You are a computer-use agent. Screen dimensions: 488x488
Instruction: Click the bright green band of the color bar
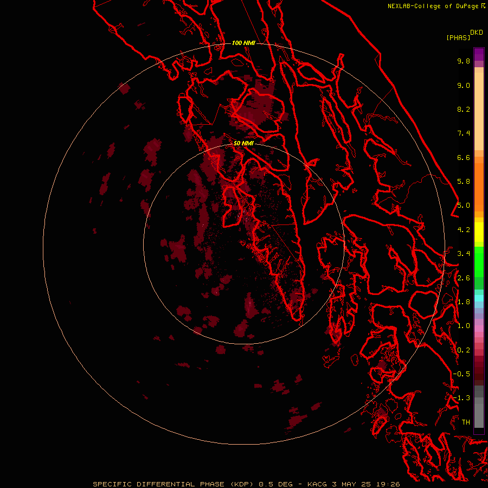pos(479,261)
